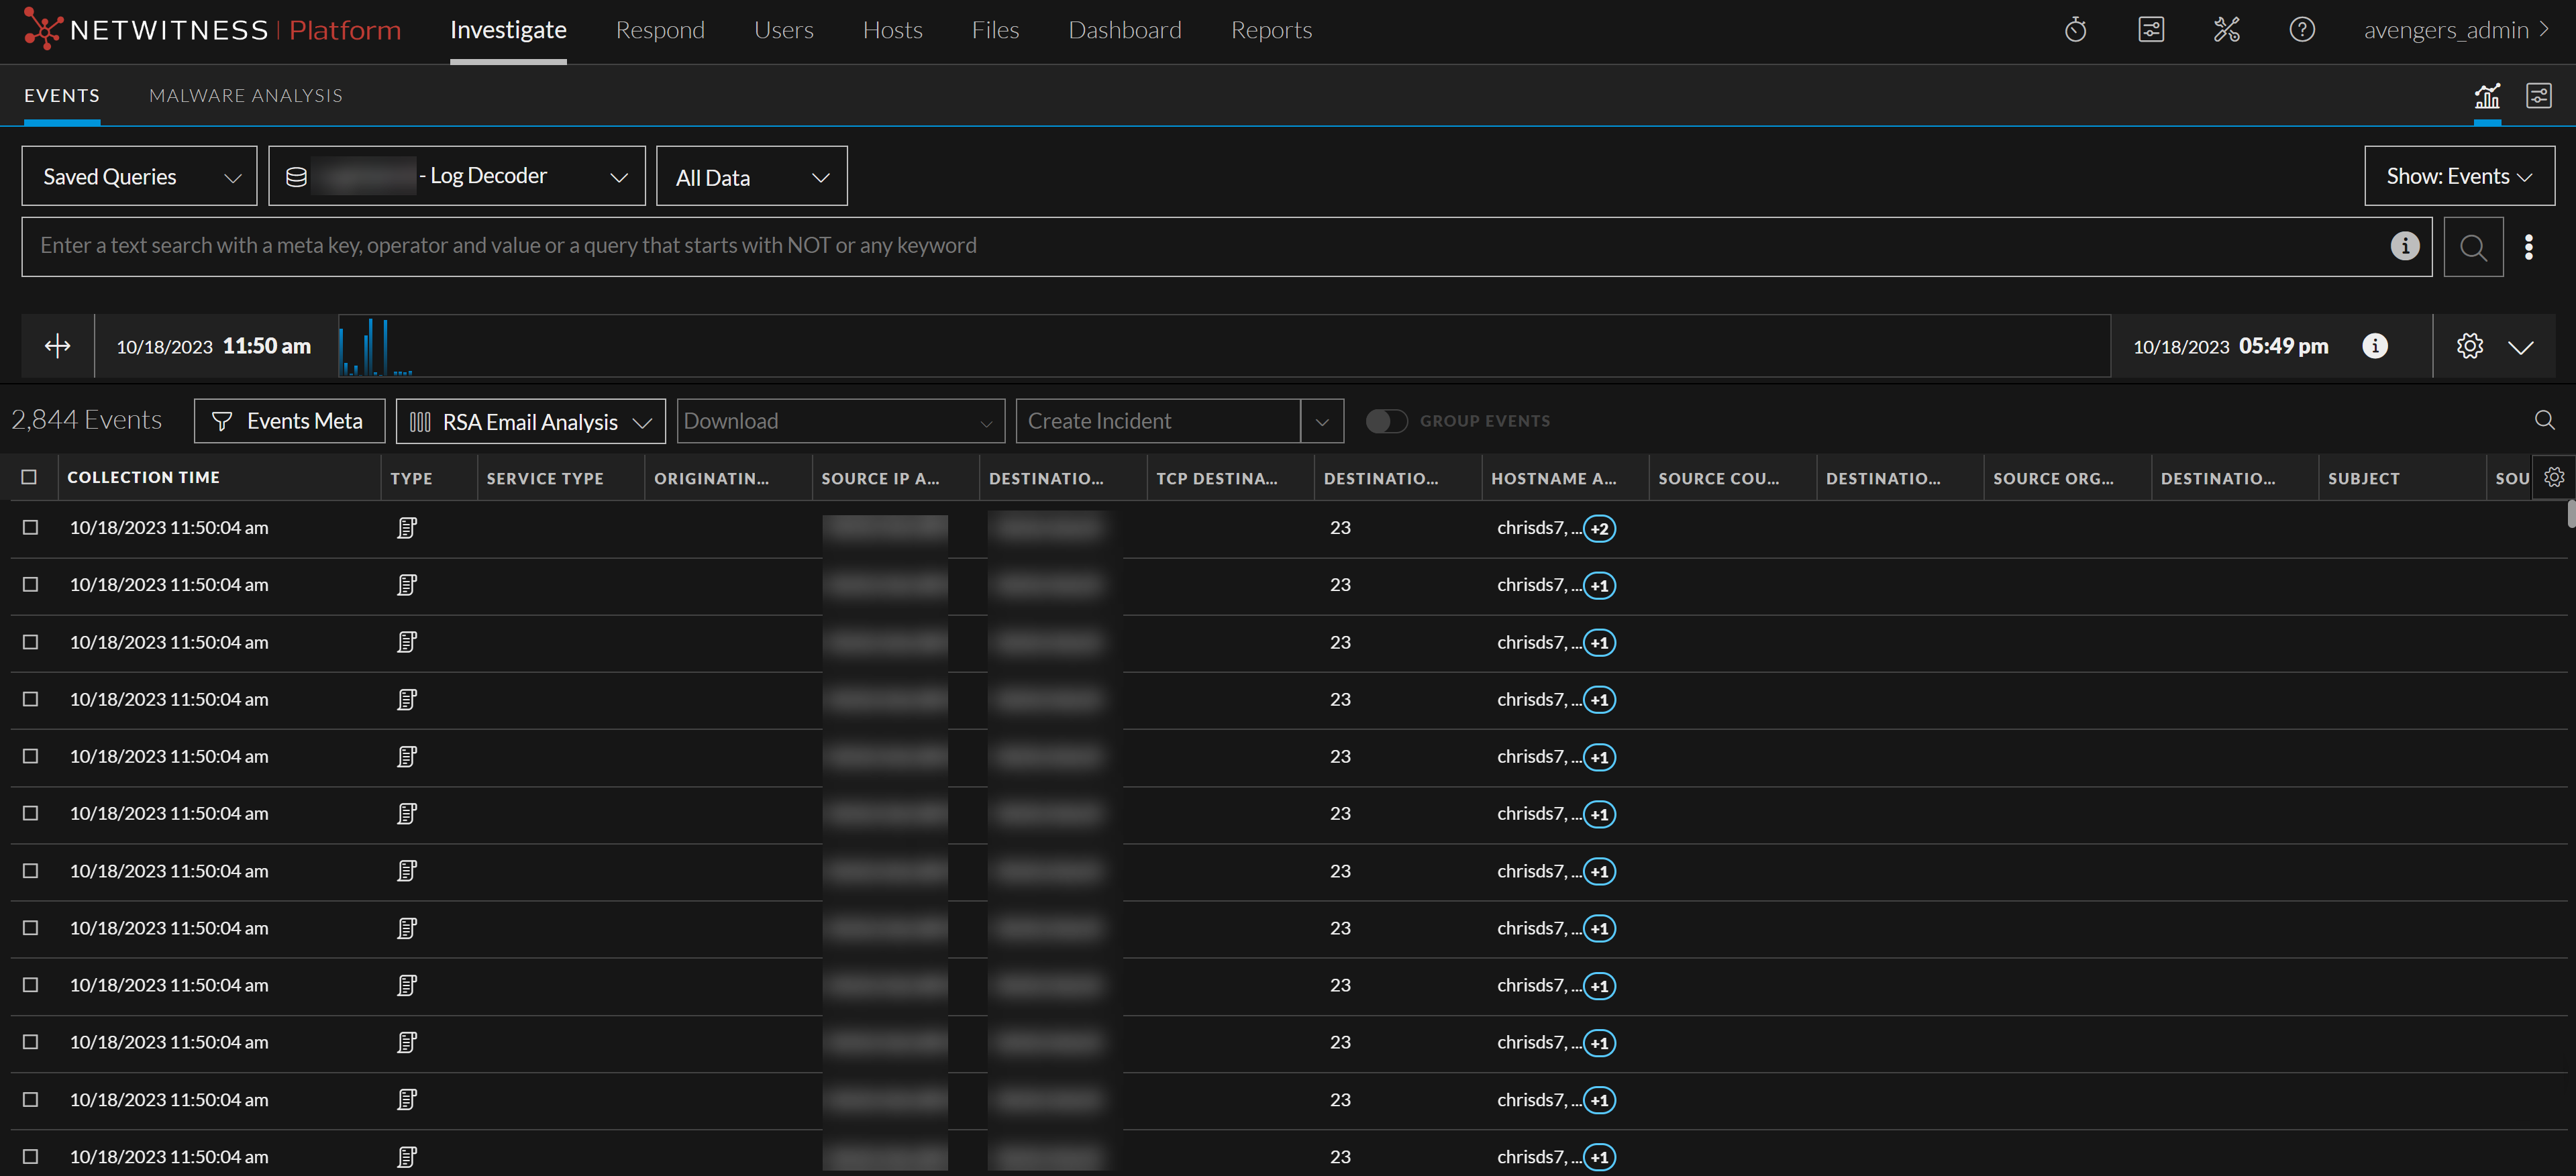Click the stopwatch jobs icon in header
The width and height of the screenshot is (2576, 1176).
pyautogui.click(x=2075, y=30)
